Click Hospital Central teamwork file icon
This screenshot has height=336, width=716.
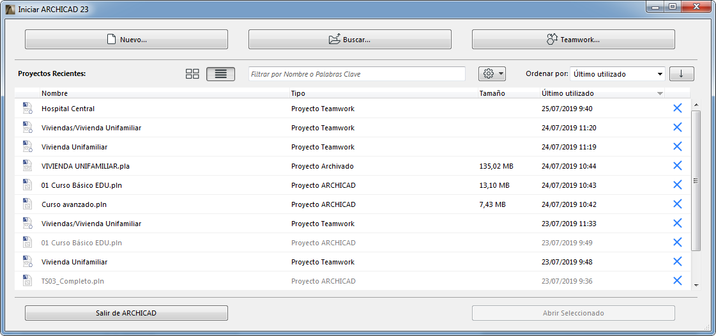(27, 108)
